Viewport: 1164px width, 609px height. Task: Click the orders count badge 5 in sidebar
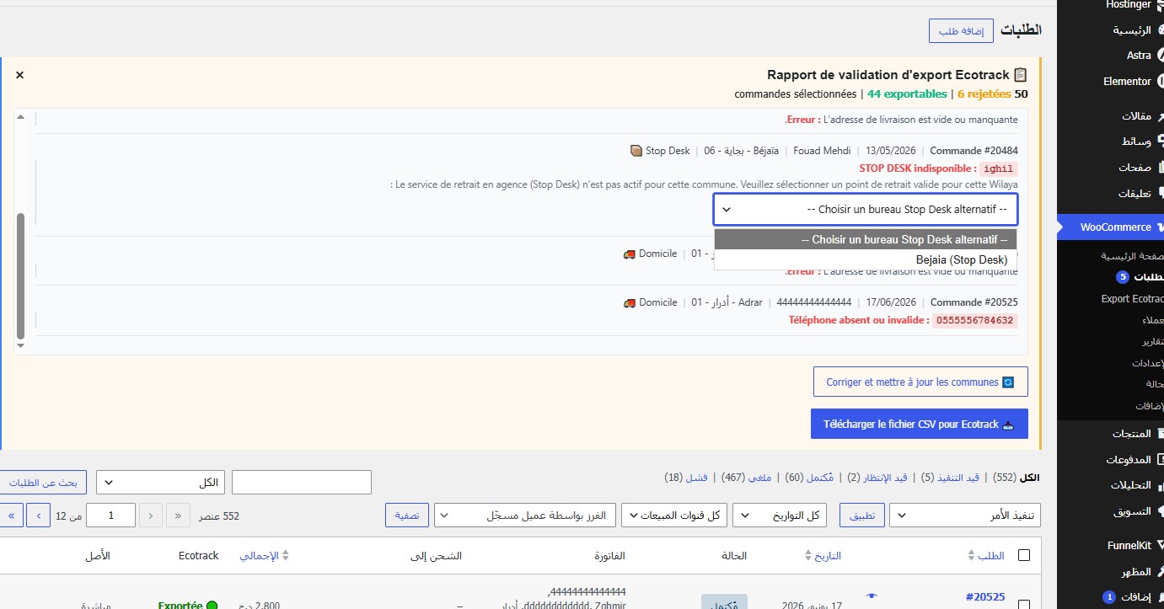[x=1123, y=277]
